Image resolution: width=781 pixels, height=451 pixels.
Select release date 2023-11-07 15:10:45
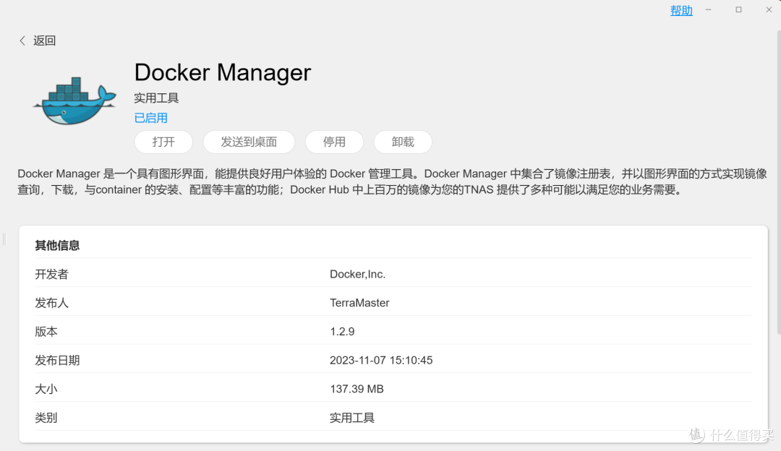(x=381, y=361)
